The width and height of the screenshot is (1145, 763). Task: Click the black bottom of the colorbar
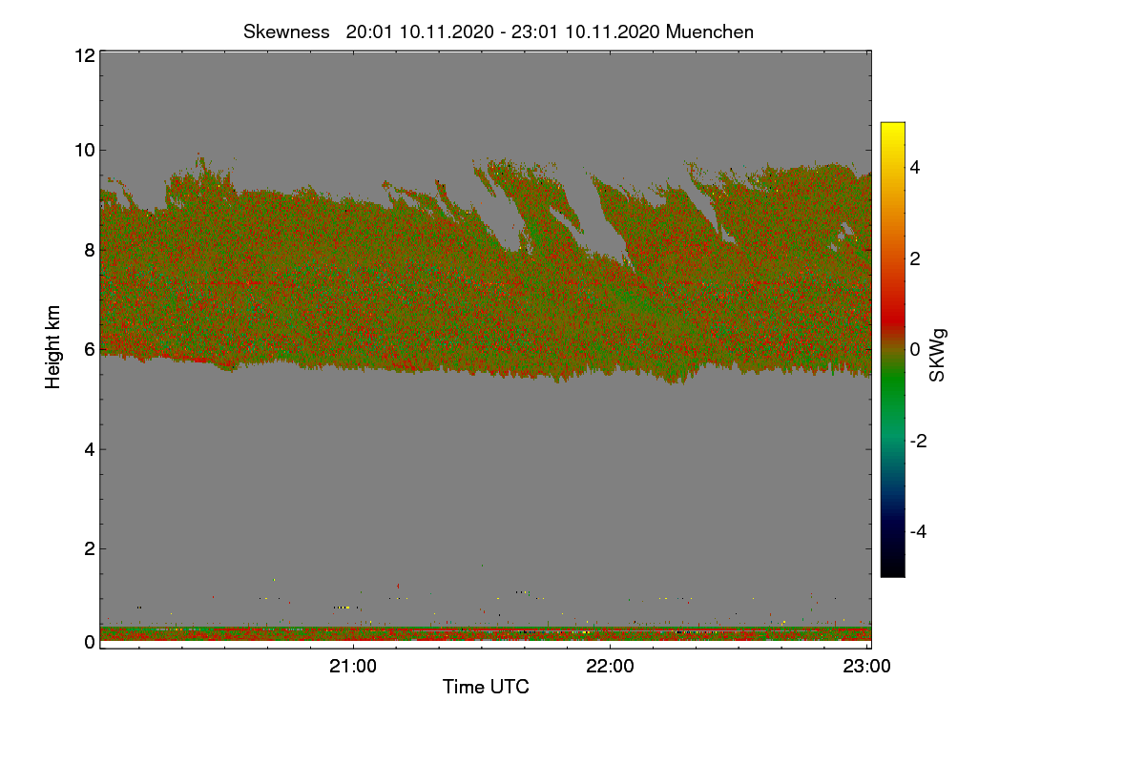click(892, 567)
